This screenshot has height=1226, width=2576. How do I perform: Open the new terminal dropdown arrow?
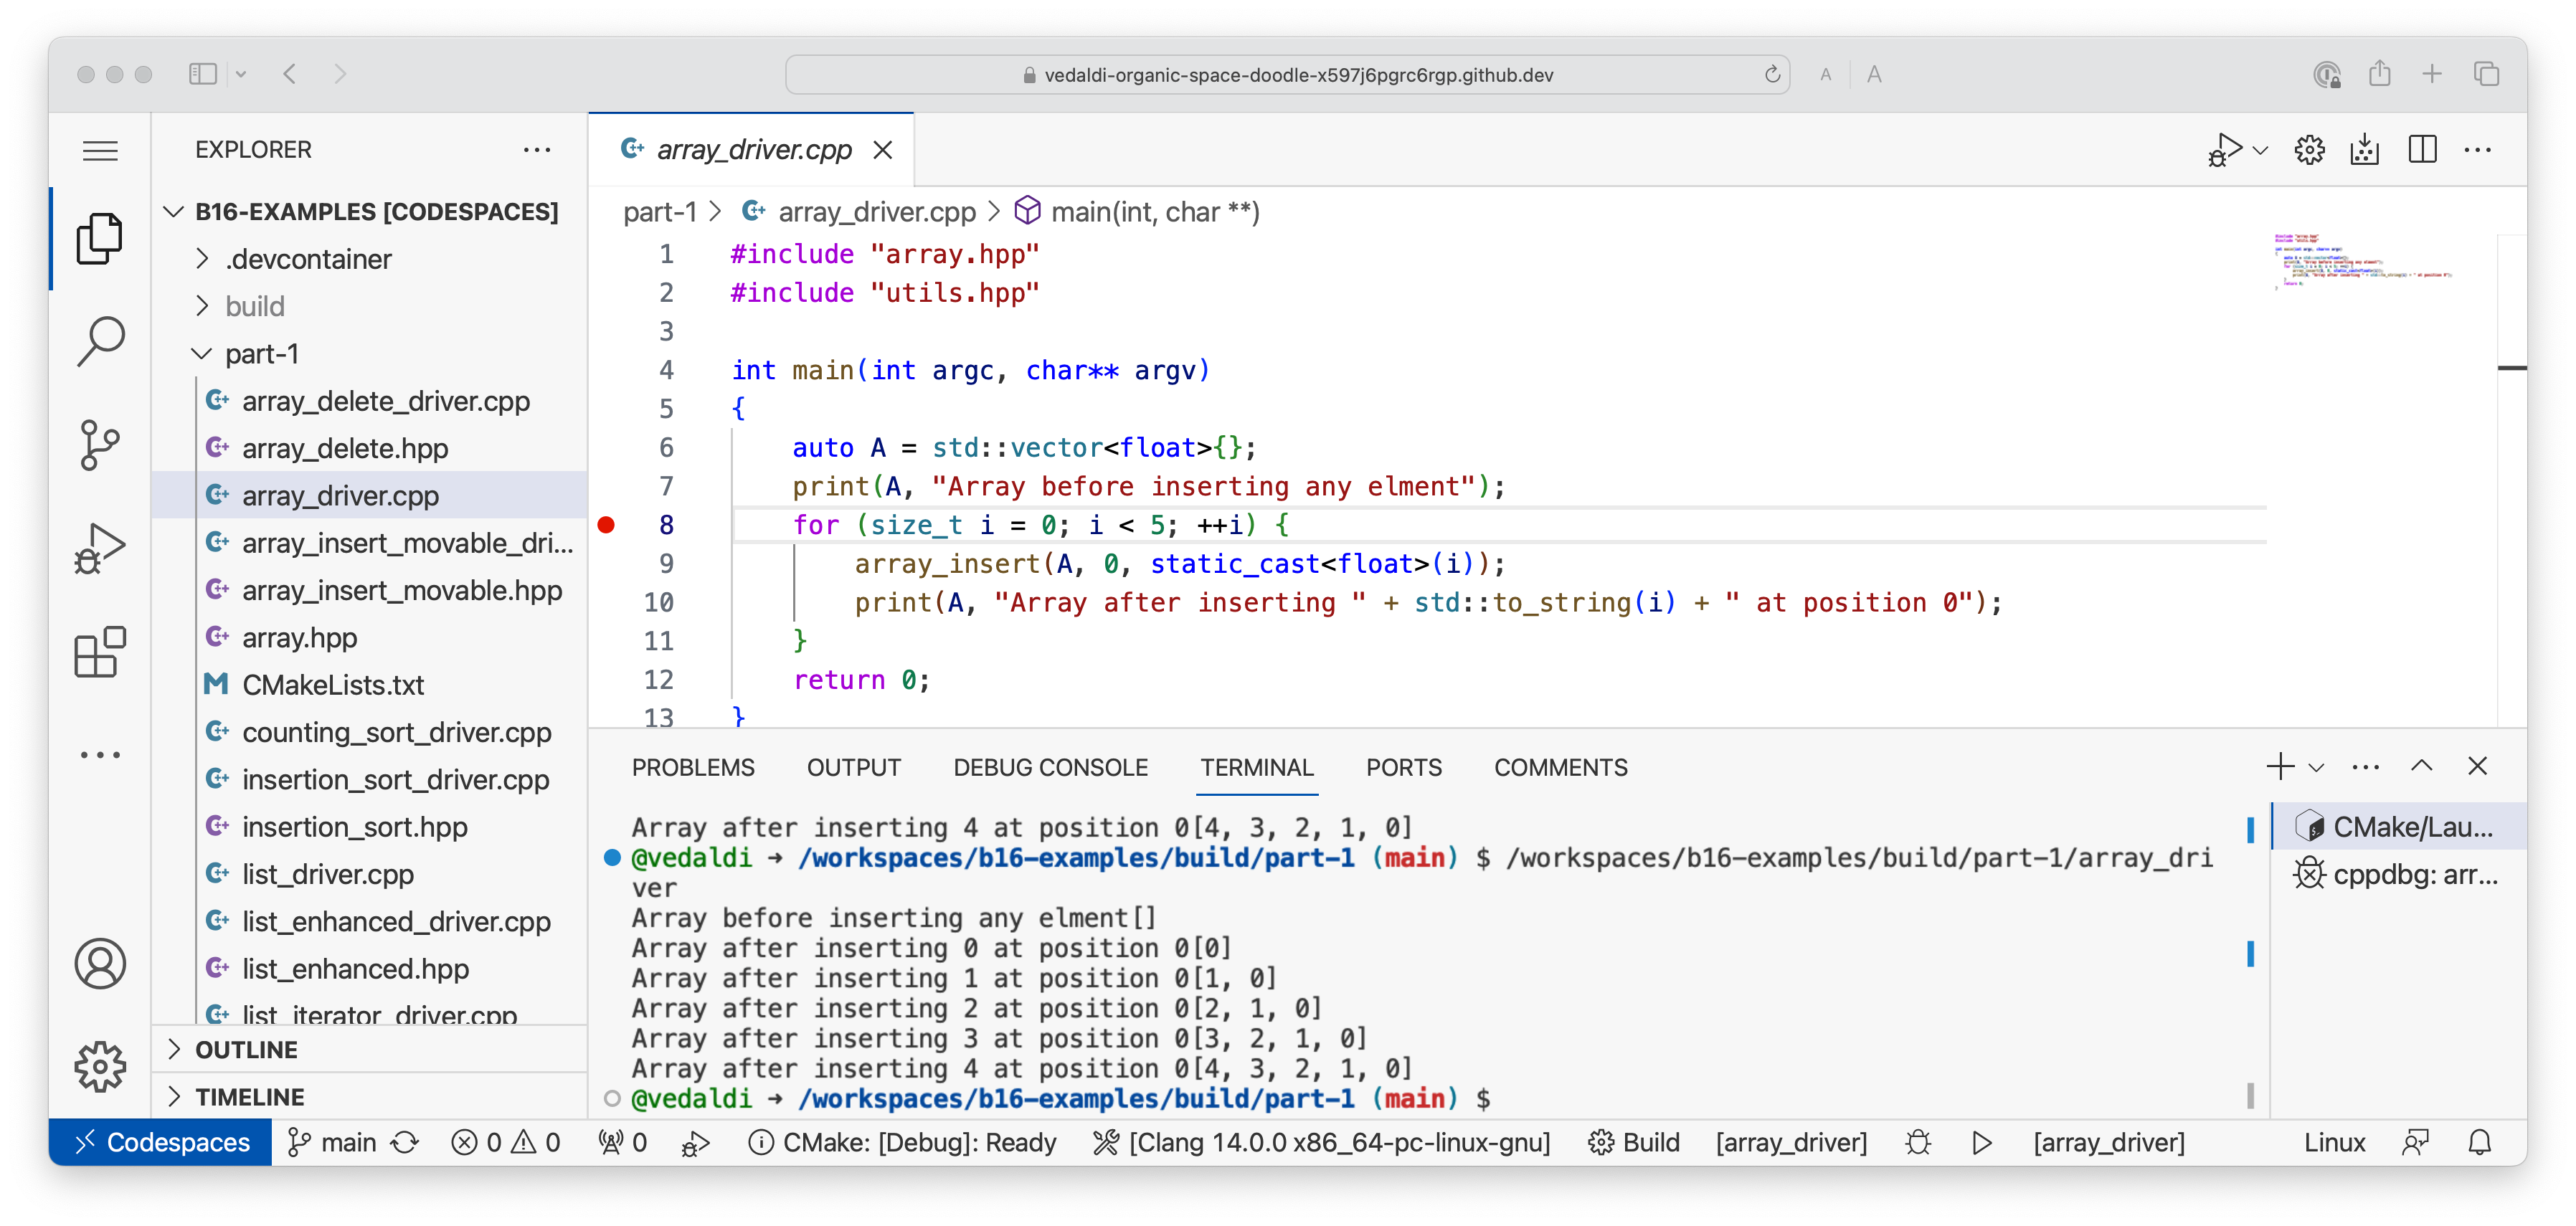pos(2316,767)
